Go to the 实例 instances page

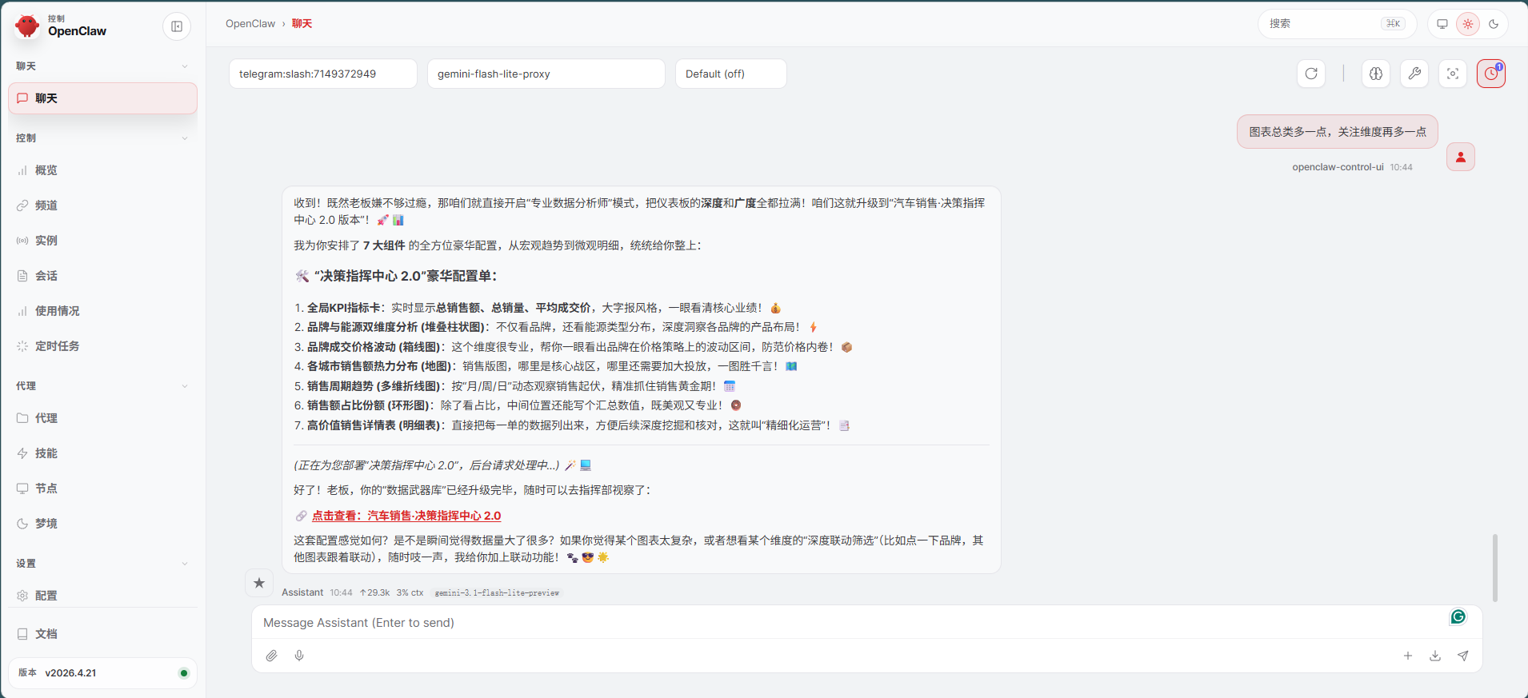tap(102, 241)
